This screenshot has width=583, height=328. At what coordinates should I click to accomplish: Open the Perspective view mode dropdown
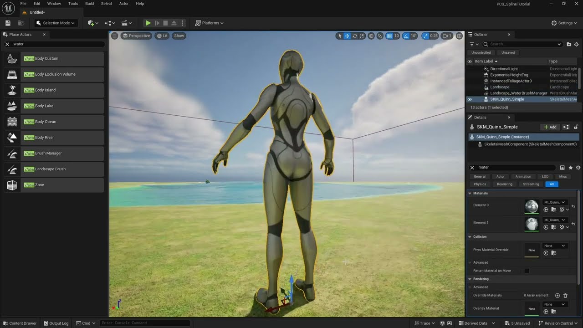click(136, 36)
